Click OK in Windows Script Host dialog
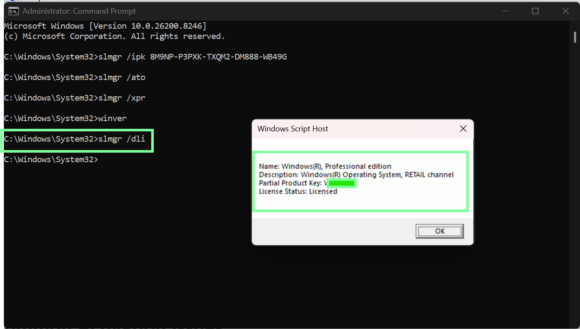 (x=439, y=231)
